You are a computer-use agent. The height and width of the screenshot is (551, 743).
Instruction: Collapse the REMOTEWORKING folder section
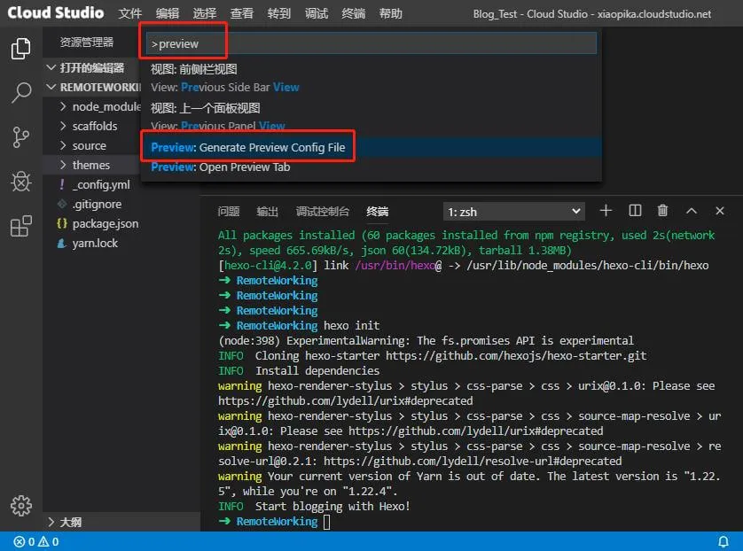92,87
